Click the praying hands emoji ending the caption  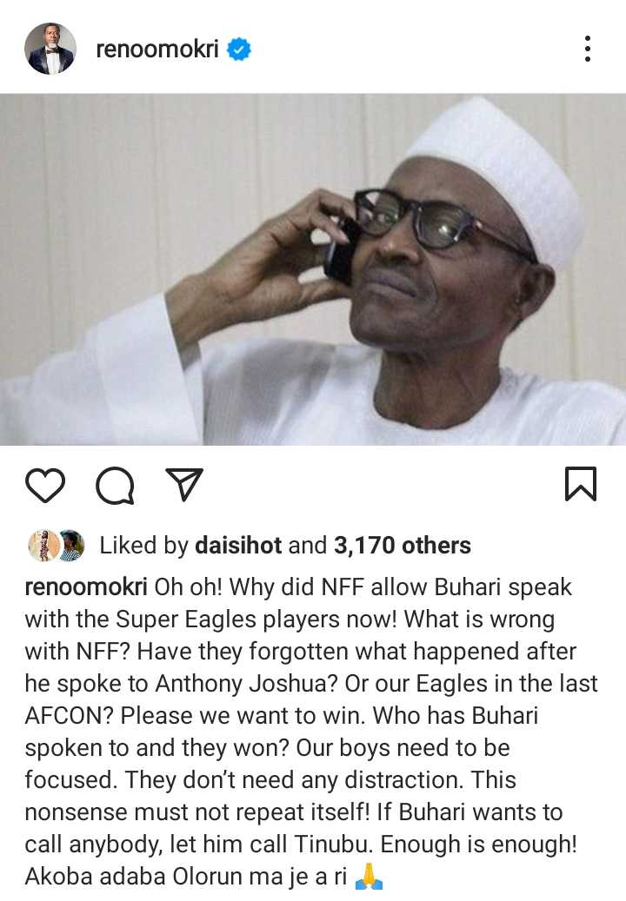[369, 877]
